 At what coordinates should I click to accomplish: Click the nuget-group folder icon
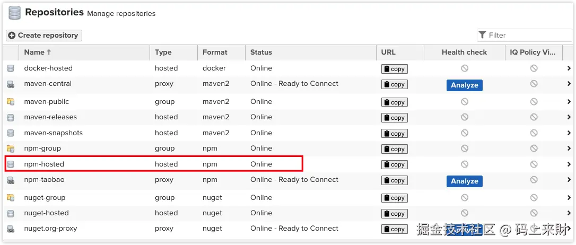[x=11, y=198]
